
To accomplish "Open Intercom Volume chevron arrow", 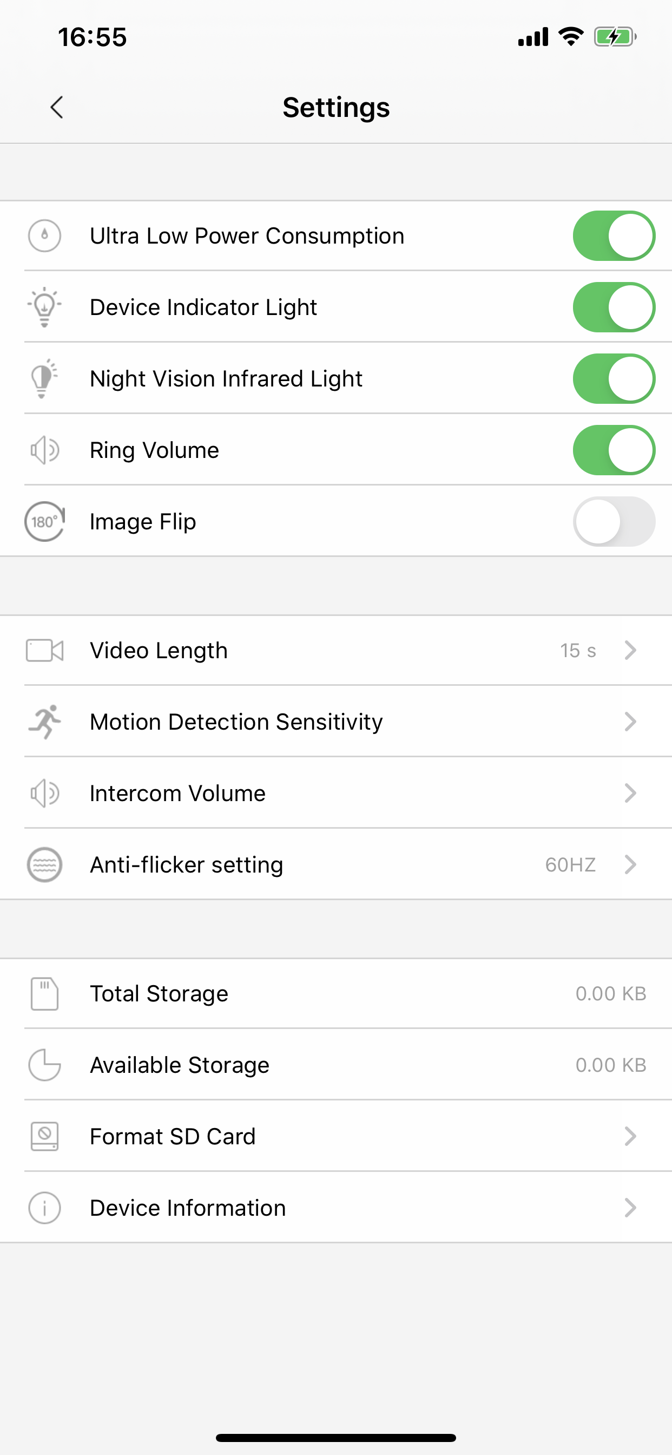I will coord(630,793).
